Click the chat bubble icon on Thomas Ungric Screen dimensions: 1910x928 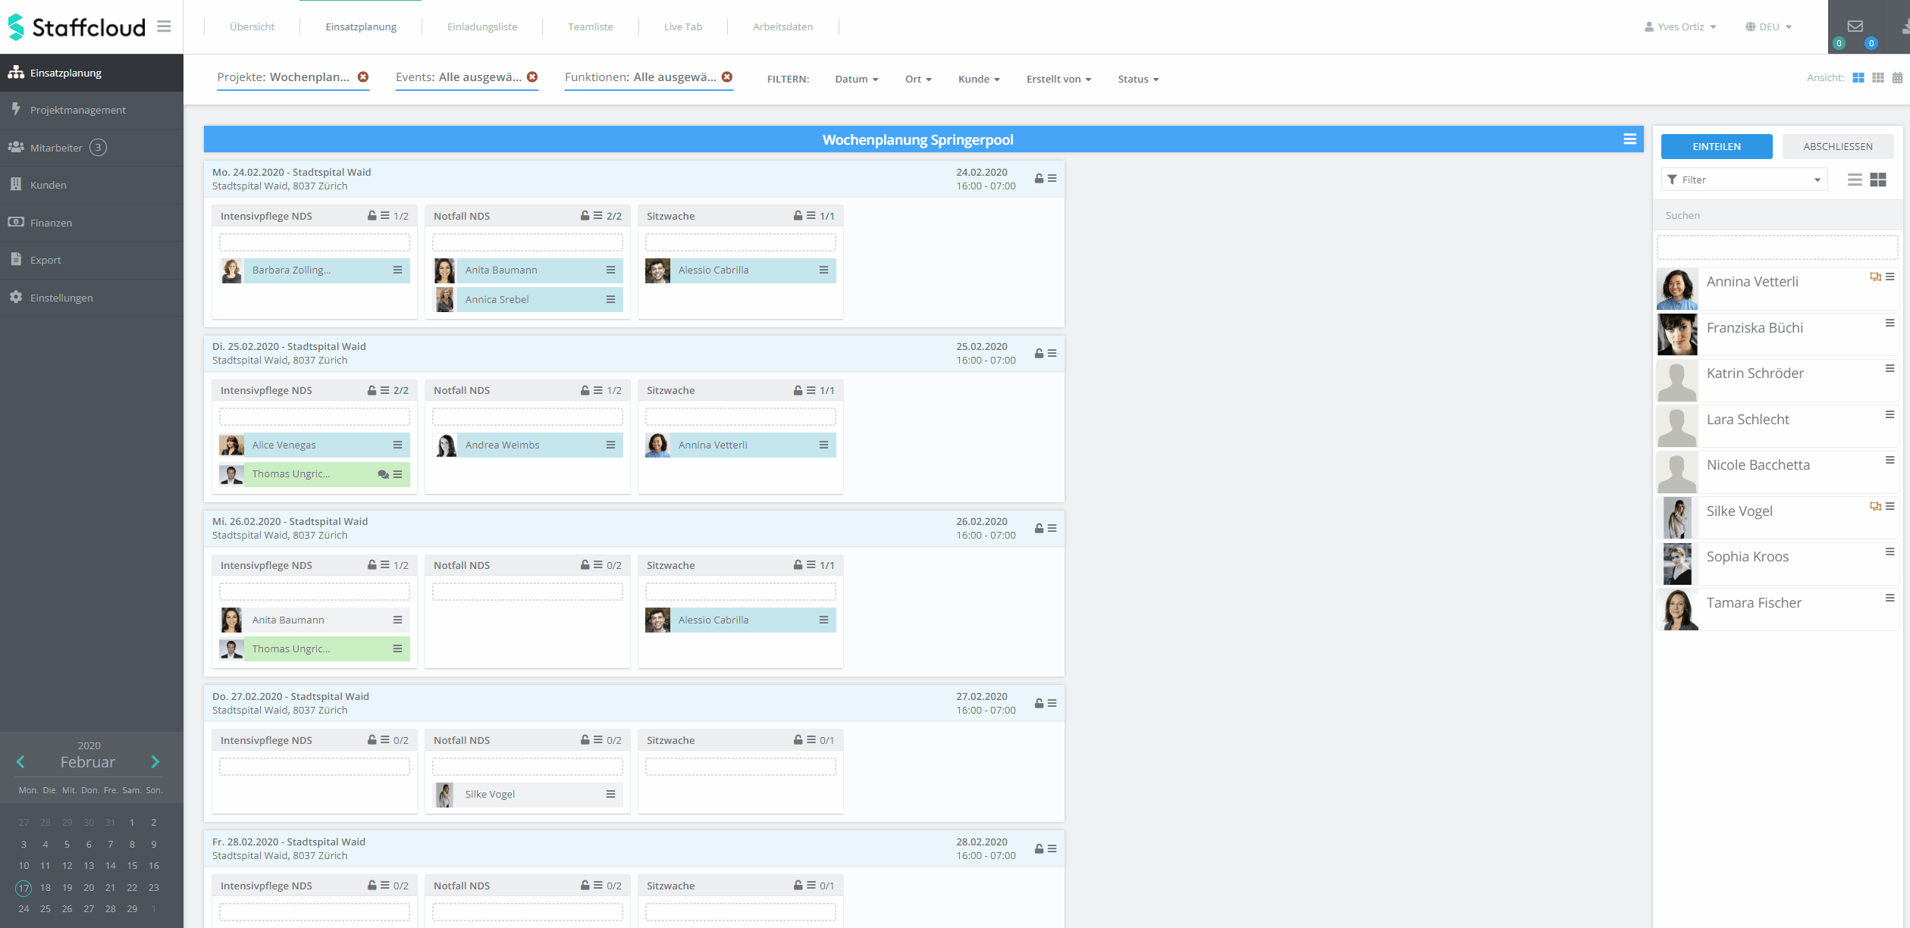pyautogui.click(x=383, y=474)
